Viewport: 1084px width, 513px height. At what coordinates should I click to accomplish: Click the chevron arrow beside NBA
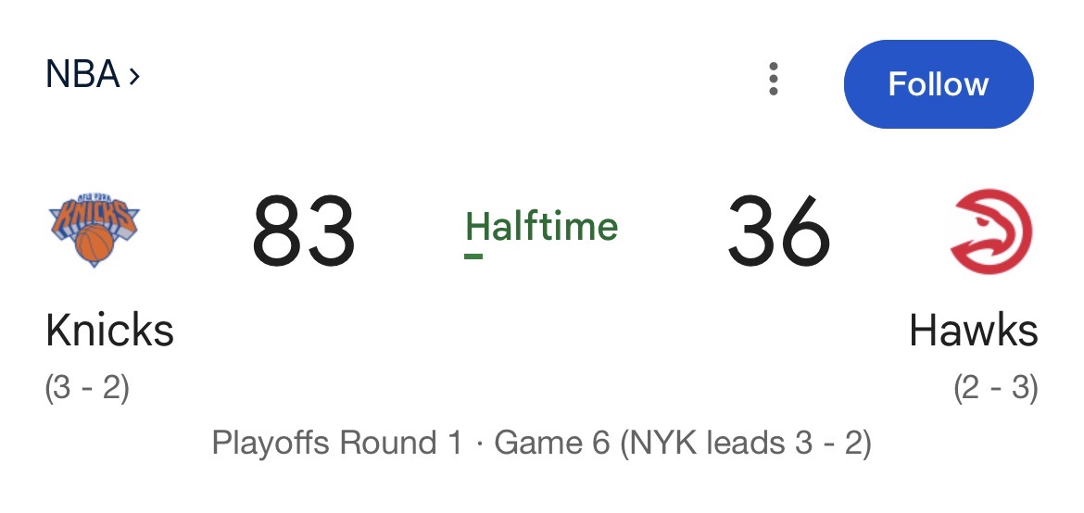tap(133, 76)
